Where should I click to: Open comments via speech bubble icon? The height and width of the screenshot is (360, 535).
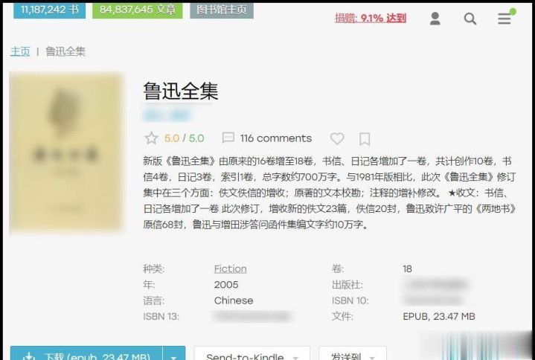[228, 138]
